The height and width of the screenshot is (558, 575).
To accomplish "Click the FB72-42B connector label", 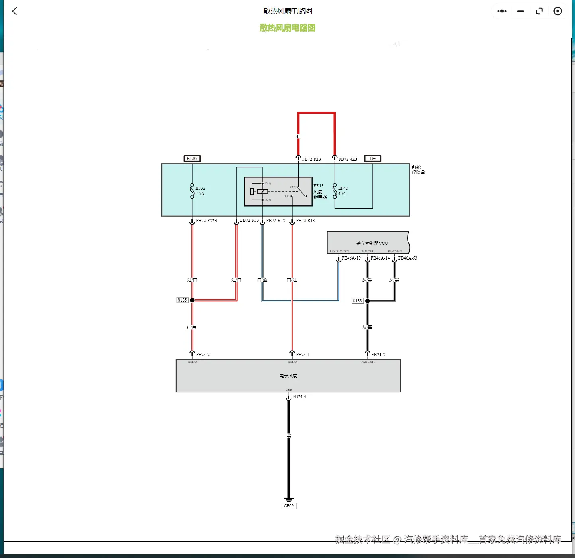I will (x=348, y=159).
